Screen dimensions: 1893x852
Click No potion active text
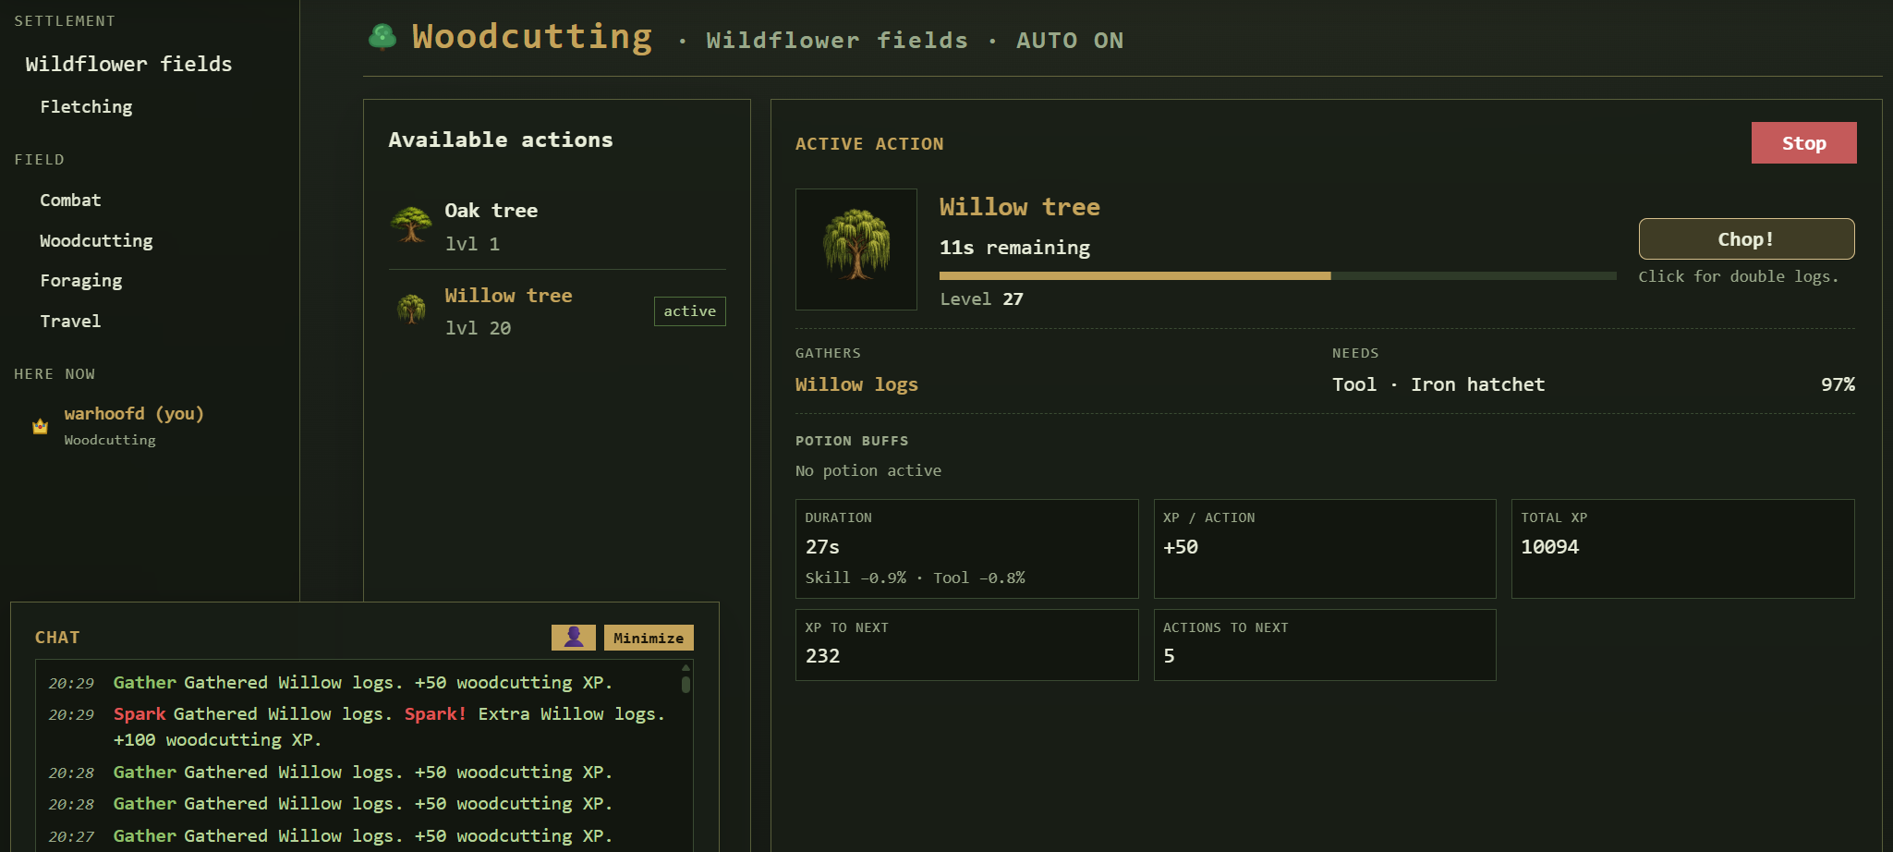point(868,470)
